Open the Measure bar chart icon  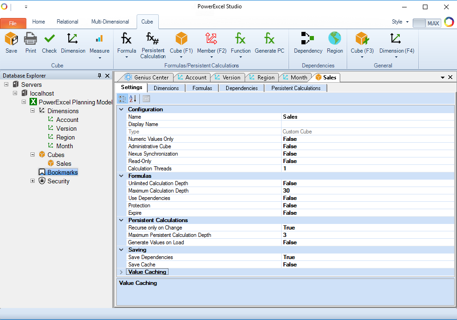click(99, 39)
